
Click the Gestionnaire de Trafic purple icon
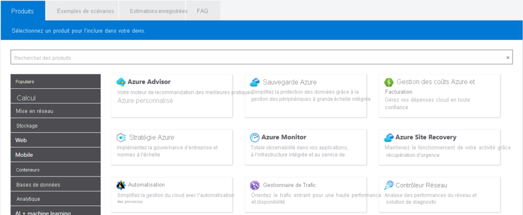(x=255, y=185)
